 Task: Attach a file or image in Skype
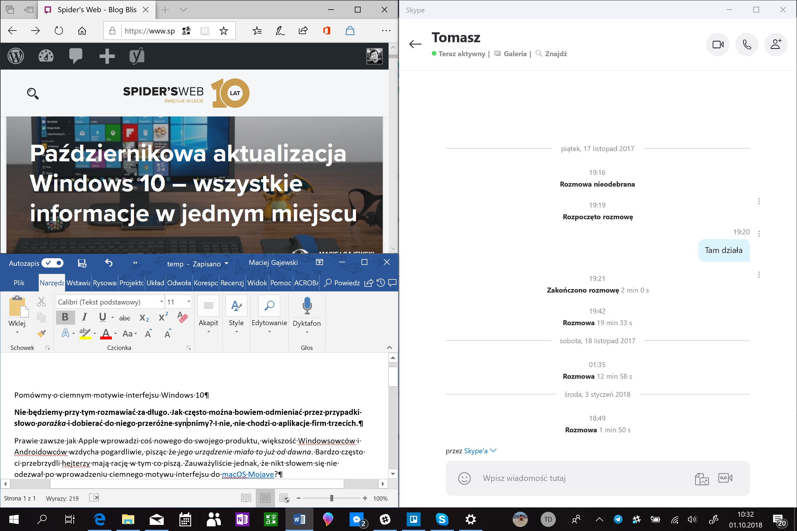pyautogui.click(x=701, y=479)
